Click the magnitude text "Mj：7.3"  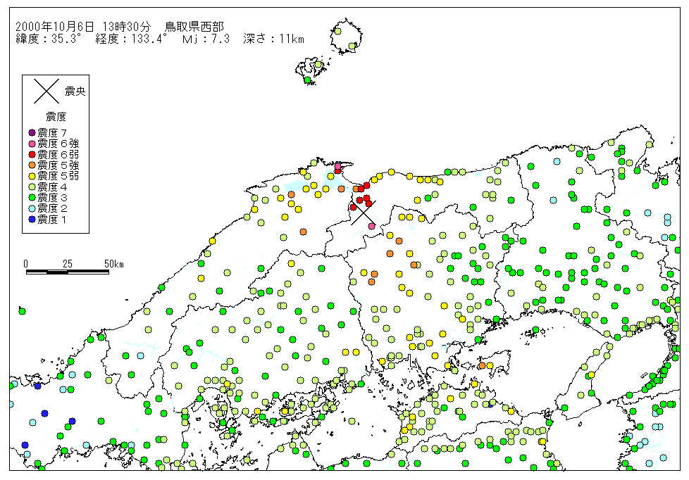point(206,39)
